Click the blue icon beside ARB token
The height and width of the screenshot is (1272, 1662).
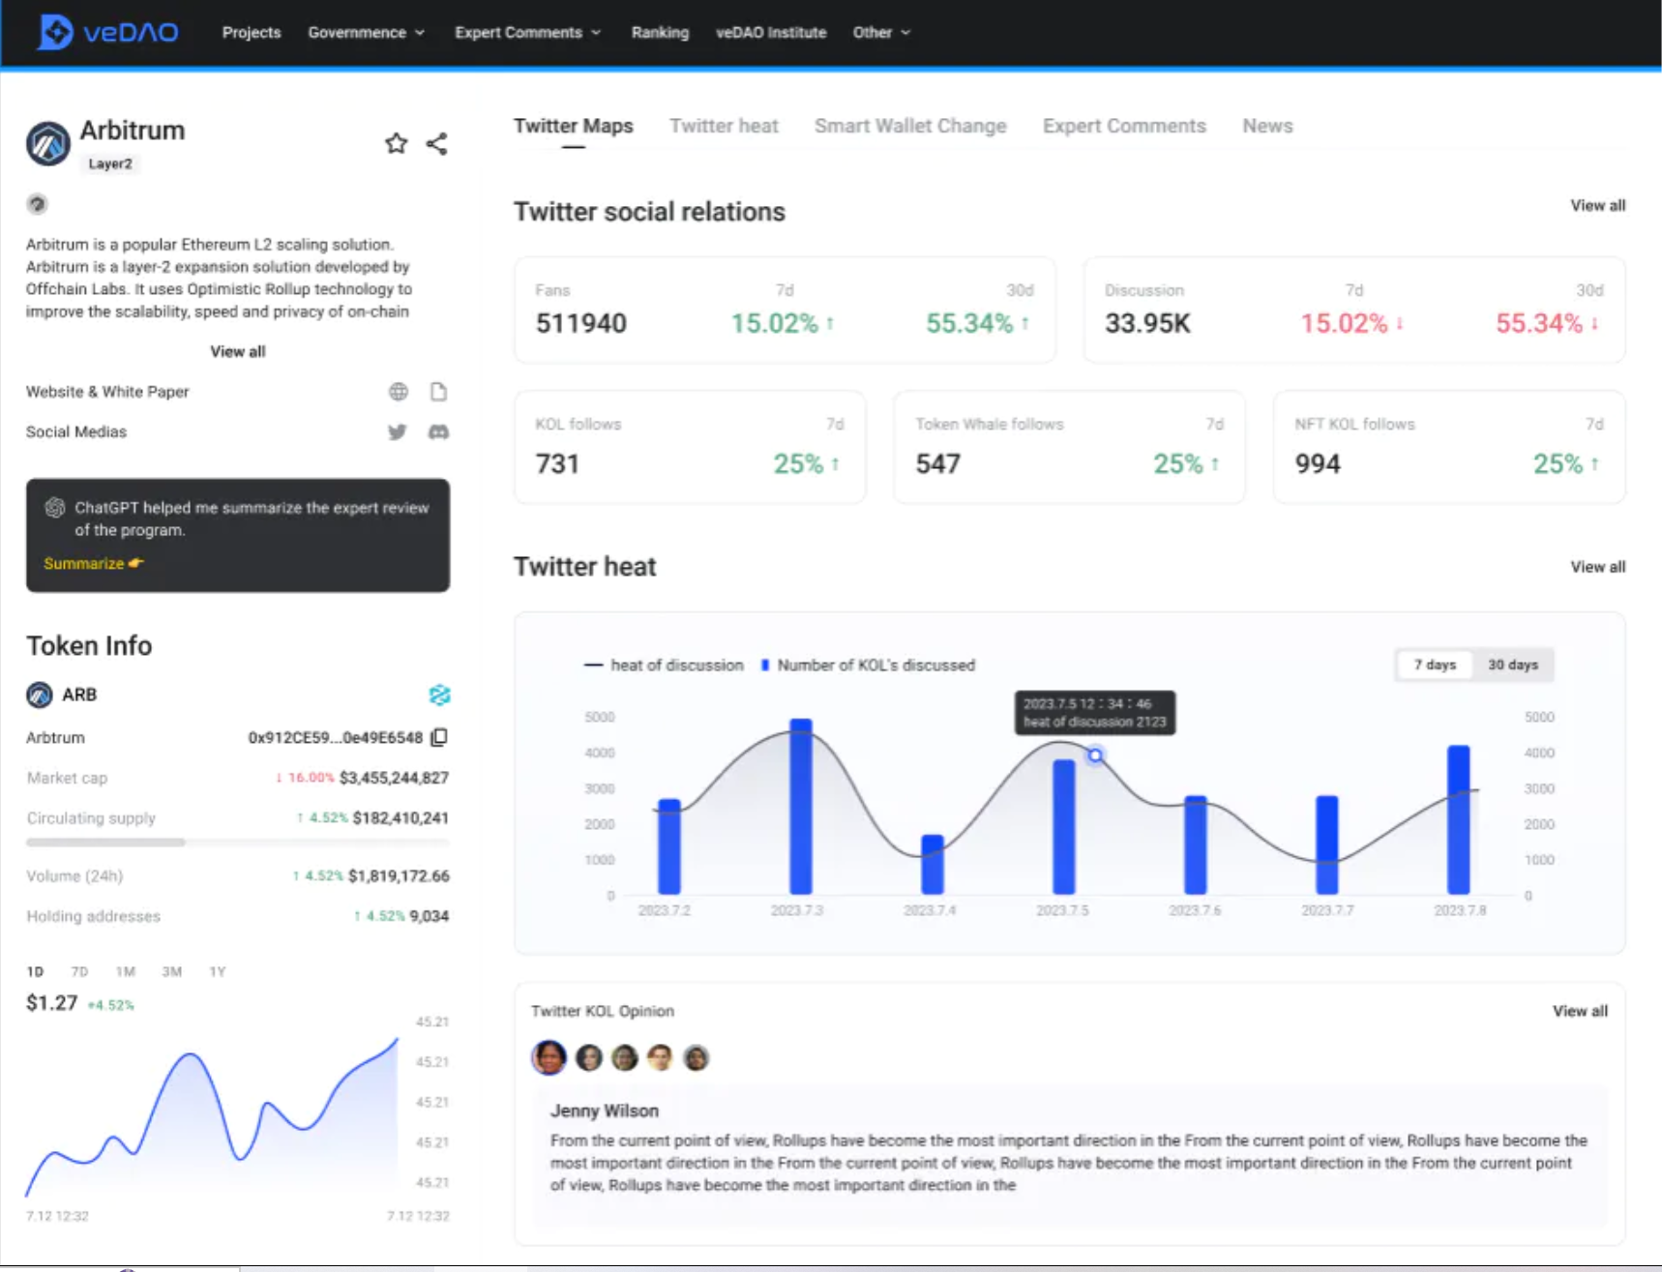[439, 695]
